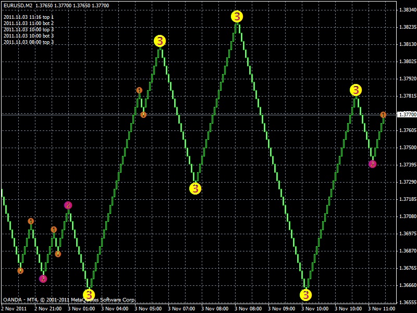Click yellow 3 marker at highest peak near 1.38235
This screenshot has width=417, height=313.
coord(237,17)
